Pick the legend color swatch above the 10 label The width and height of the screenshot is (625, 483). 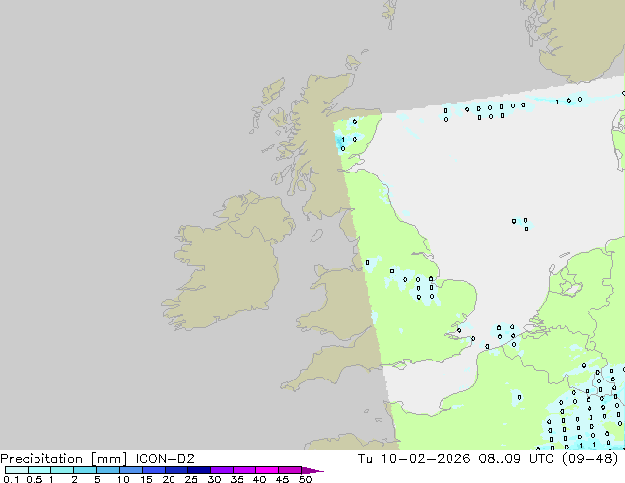[130, 470]
